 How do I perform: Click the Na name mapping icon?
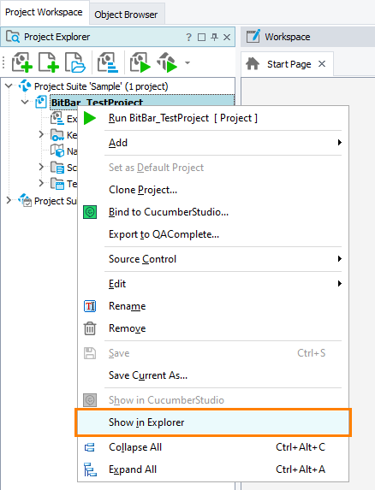(x=57, y=151)
